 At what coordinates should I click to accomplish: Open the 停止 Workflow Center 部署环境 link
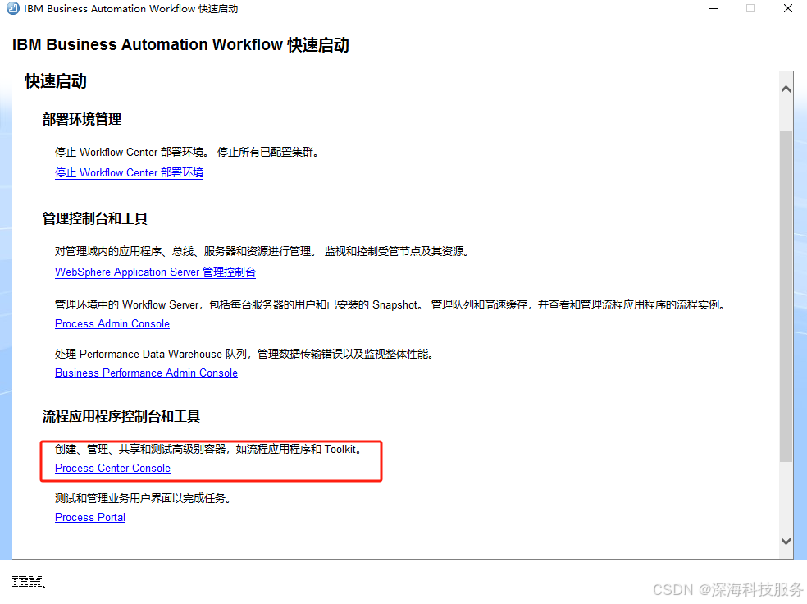tap(130, 172)
